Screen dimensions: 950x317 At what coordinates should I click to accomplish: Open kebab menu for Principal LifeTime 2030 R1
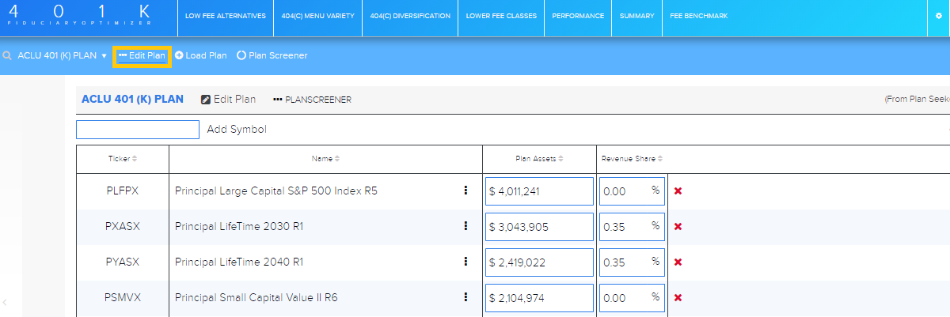tap(465, 226)
